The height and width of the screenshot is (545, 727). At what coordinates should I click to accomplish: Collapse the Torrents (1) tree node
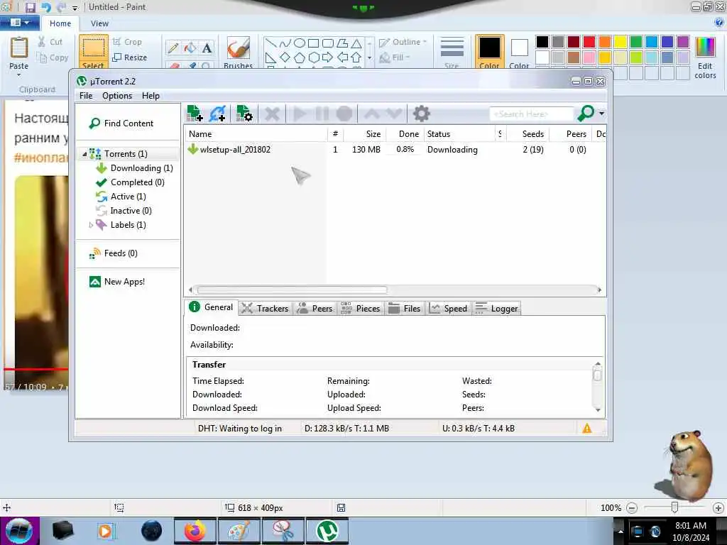point(84,154)
